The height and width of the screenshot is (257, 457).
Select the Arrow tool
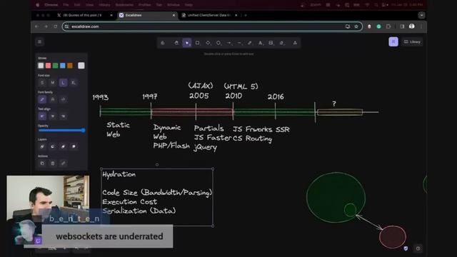click(228, 43)
